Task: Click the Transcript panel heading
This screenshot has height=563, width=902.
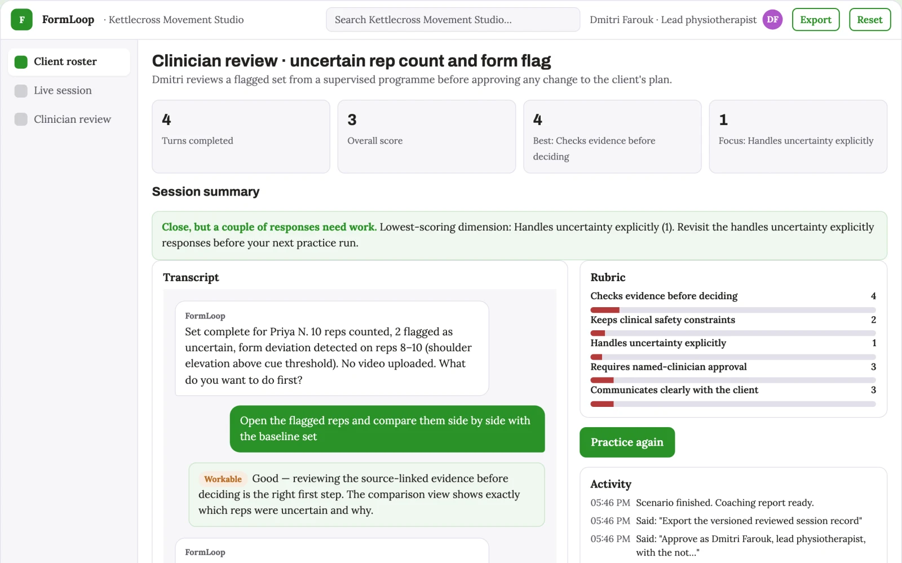Action: click(191, 277)
